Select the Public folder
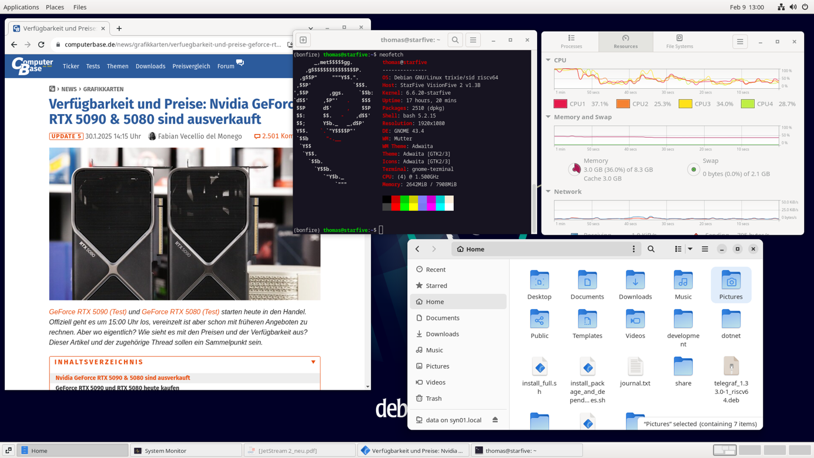Image resolution: width=814 pixels, height=458 pixels. click(x=540, y=325)
